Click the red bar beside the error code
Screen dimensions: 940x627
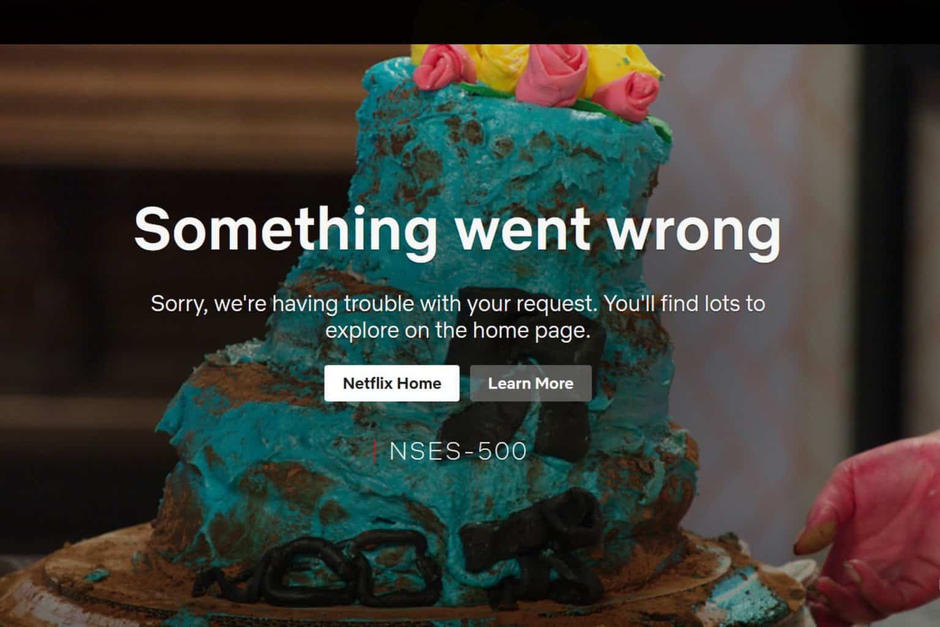tap(375, 451)
